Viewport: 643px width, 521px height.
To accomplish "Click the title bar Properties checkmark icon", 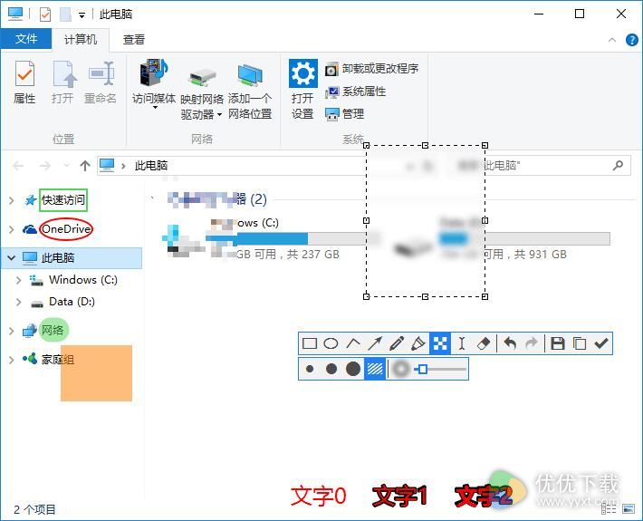I will [45, 14].
